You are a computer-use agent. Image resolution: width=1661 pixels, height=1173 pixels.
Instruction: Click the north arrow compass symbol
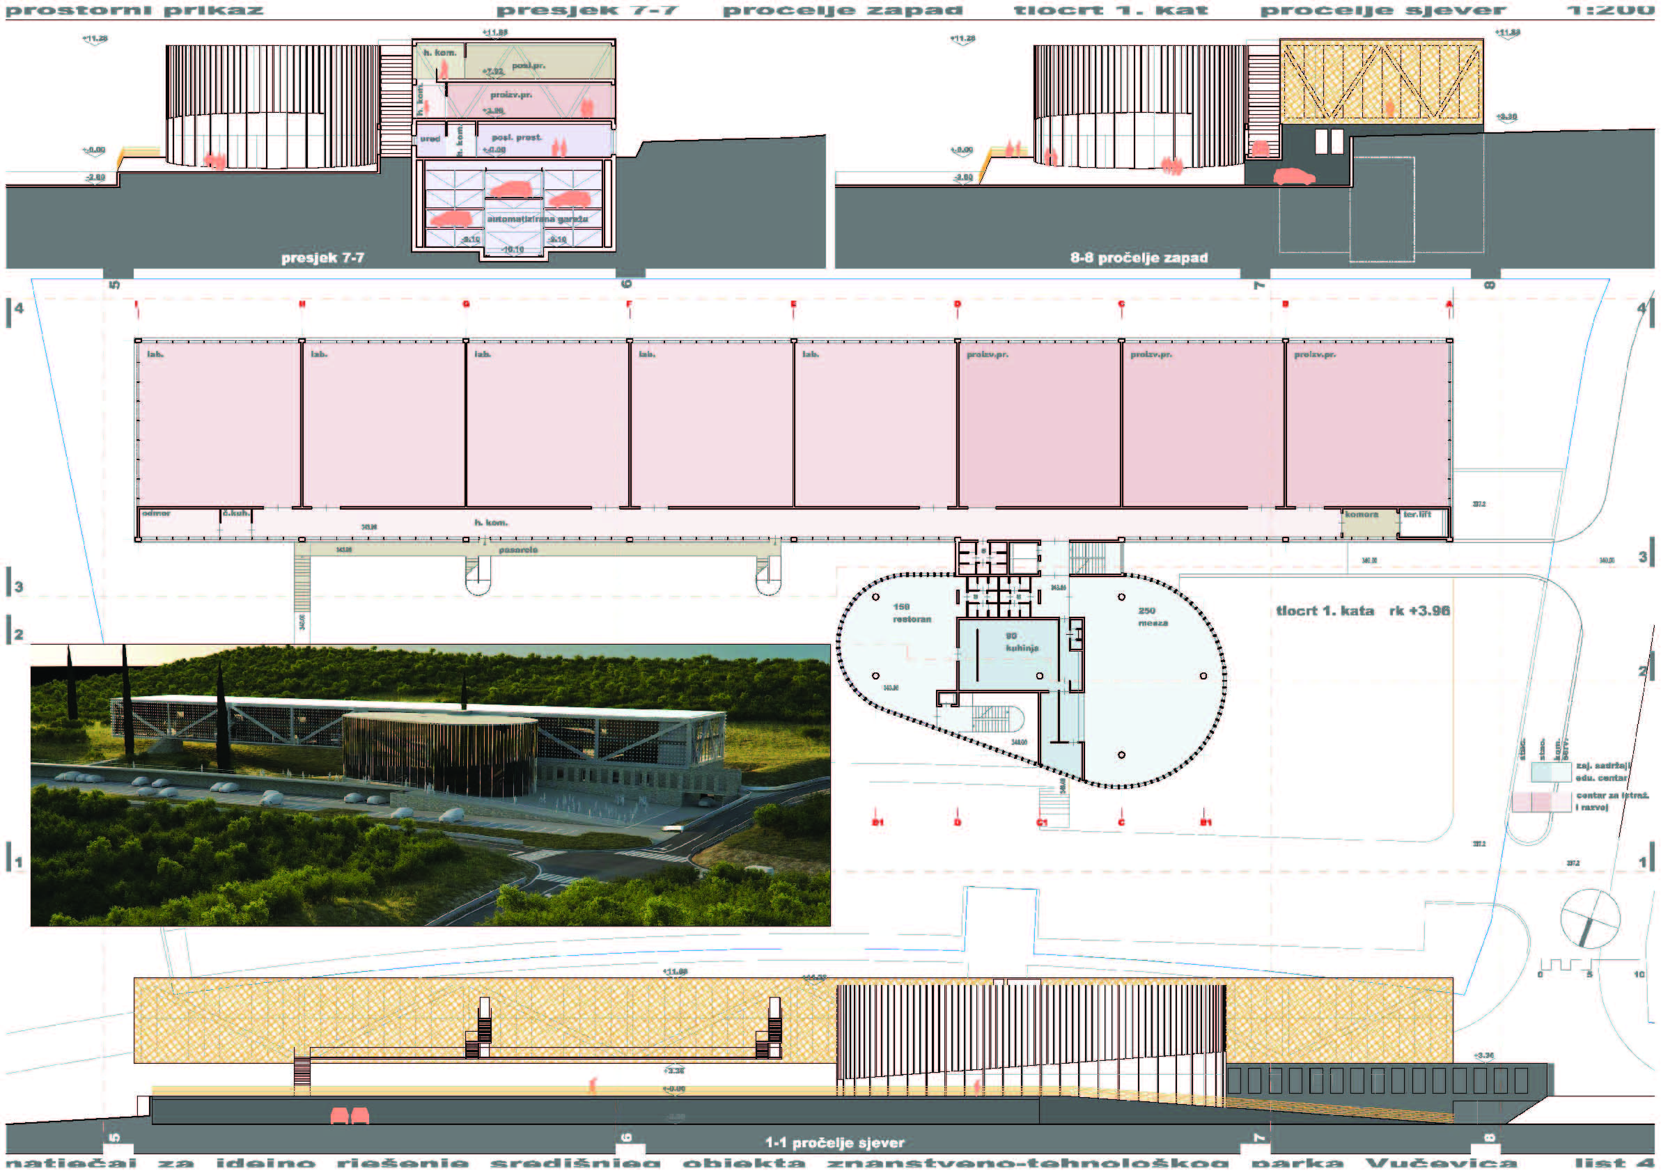(x=1589, y=920)
